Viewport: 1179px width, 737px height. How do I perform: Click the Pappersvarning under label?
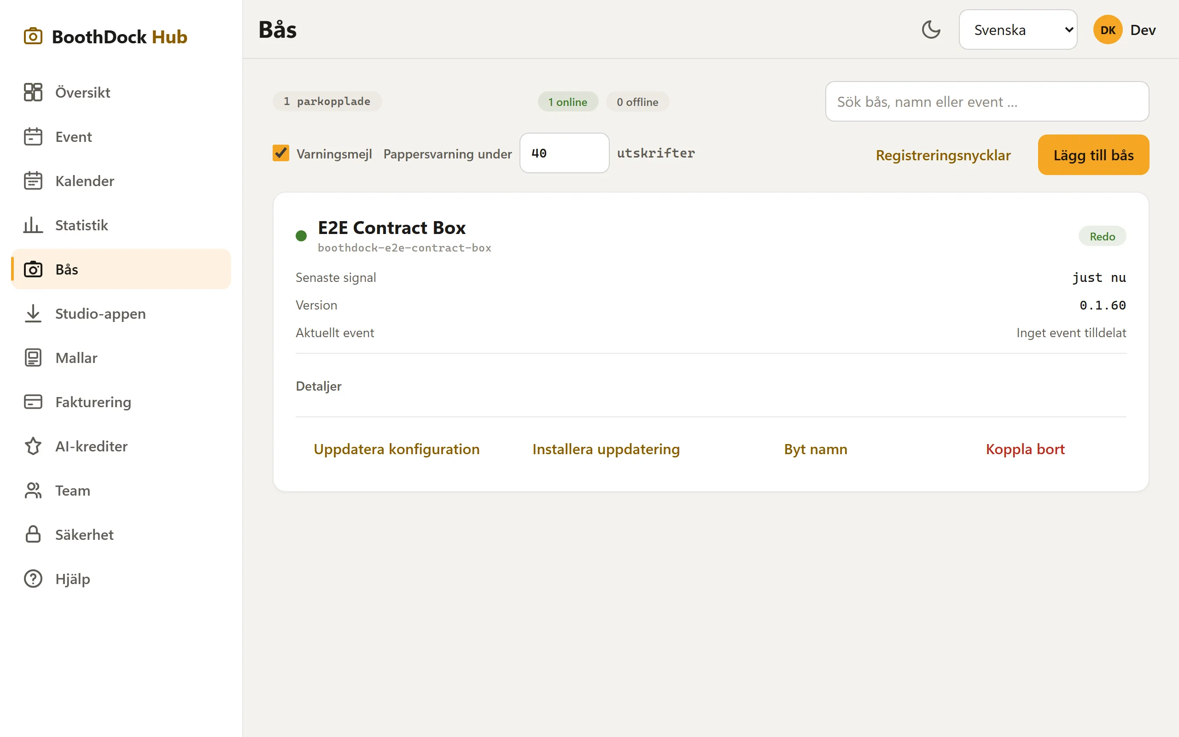tap(447, 153)
